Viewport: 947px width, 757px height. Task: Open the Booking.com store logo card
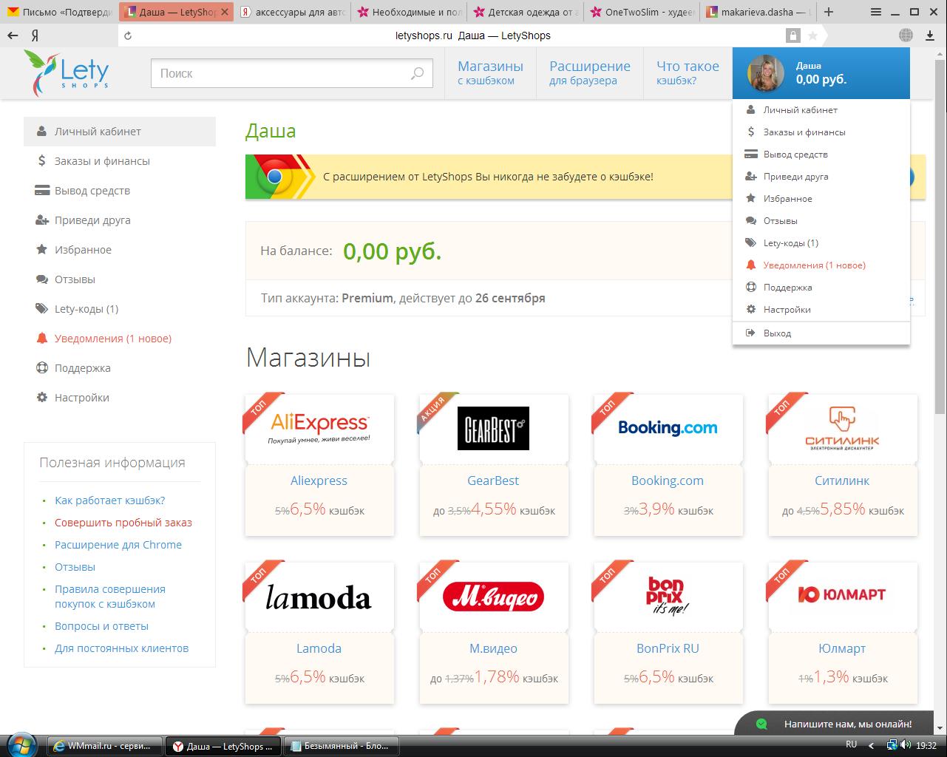pos(668,428)
